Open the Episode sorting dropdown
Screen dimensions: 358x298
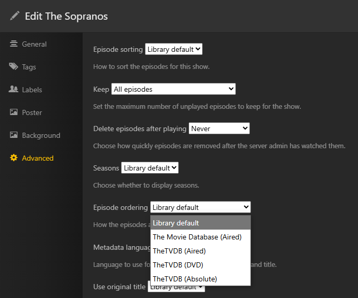click(174, 50)
